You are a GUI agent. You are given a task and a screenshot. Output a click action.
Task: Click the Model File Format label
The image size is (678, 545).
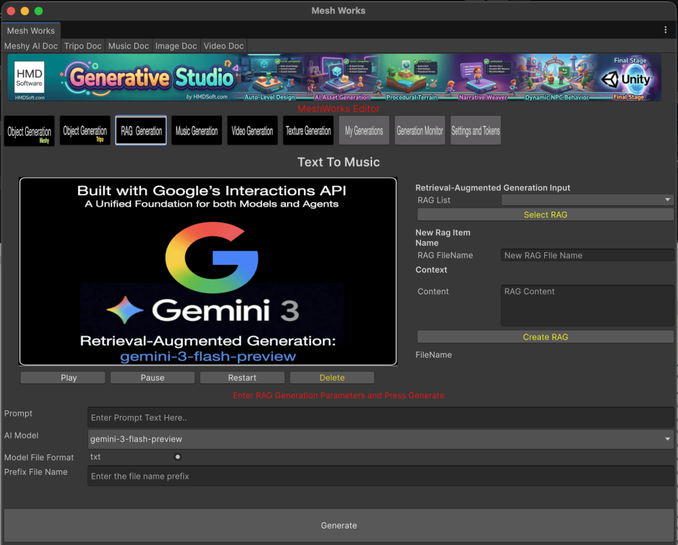click(x=39, y=457)
